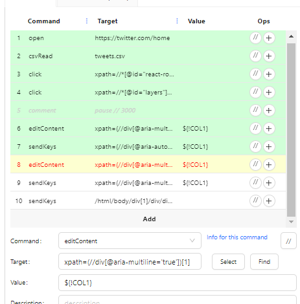Click the Value field containing ${!COL1}
The width and height of the screenshot is (300, 304).
point(178,283)
